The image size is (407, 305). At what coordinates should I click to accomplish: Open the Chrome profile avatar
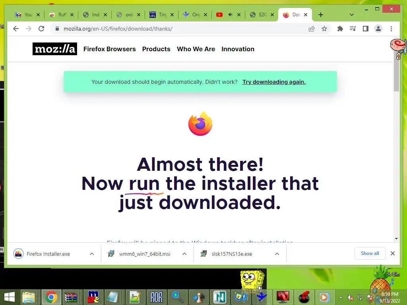click(x=378, y=29)
